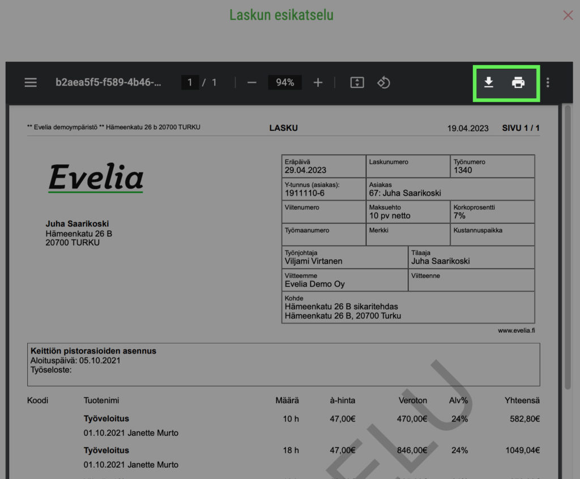580x479 pixels.
Task: Click the Yhteensä column header
Action: (522, 401)
